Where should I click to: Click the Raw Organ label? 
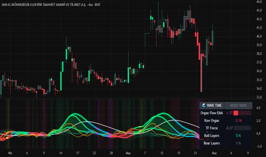(x=211, y=120)
